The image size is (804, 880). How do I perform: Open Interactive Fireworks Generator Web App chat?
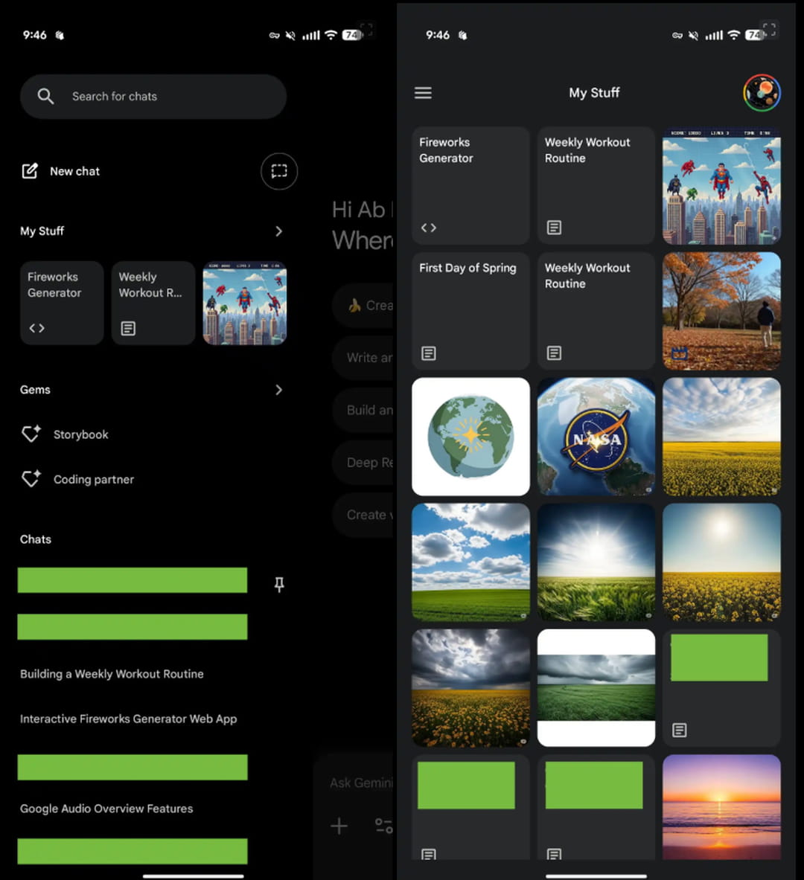tap(128, 719)
